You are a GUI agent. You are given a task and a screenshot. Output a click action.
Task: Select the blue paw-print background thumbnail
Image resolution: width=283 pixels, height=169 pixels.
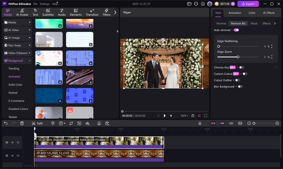click(x=80, y=95)
